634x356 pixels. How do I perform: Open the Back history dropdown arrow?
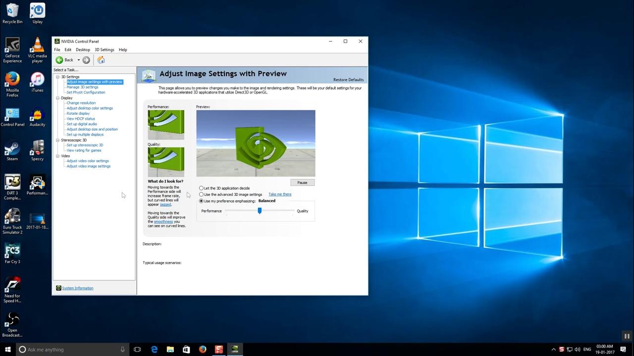point(78,60)
